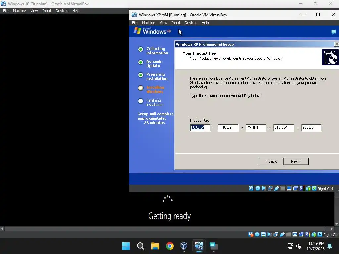
Task: Click second product key field containing RHQQ2
Action: [x=228, y=127]
